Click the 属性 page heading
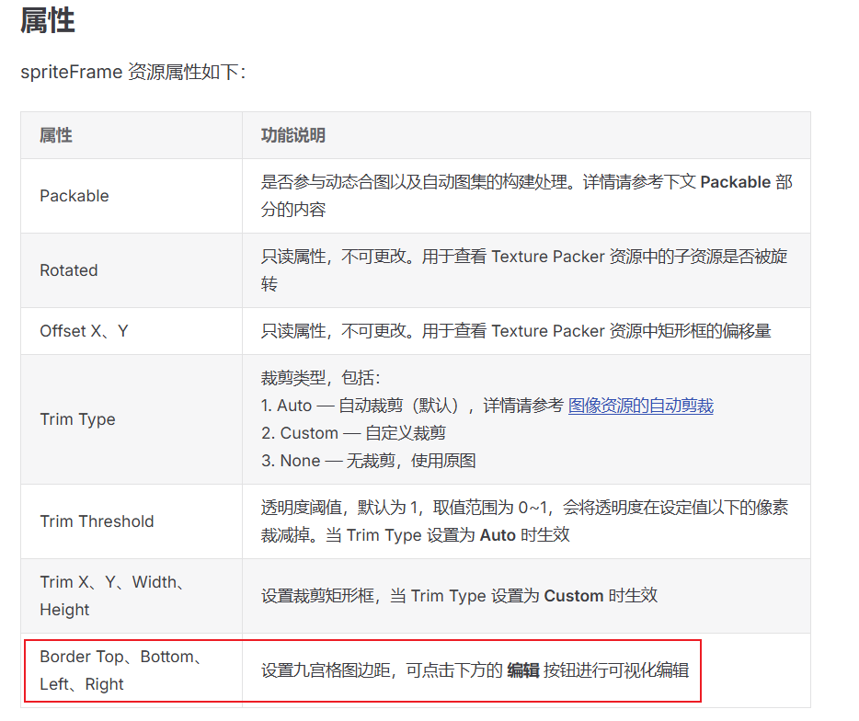This screenshot has width=859, height=721. 47,21
